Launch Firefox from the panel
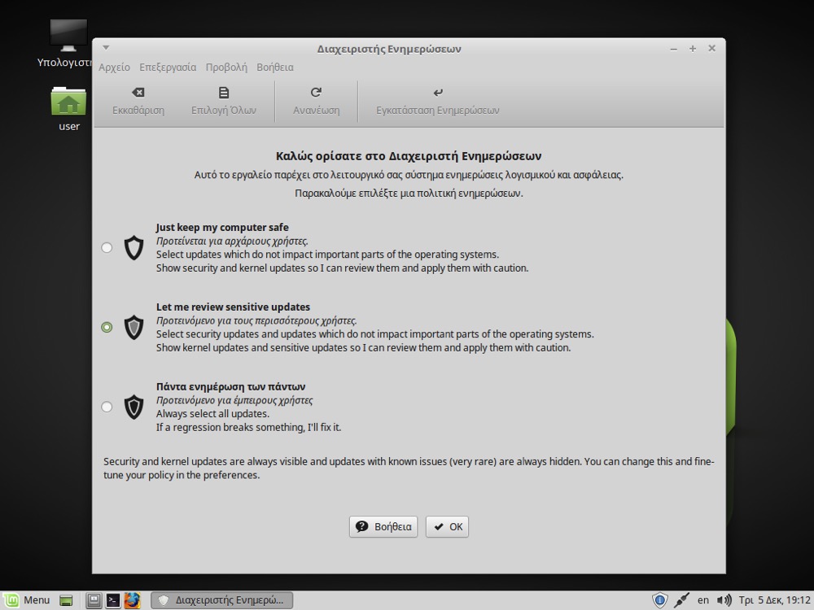This screenshot has width=814, height=610. tap(132, 600)
